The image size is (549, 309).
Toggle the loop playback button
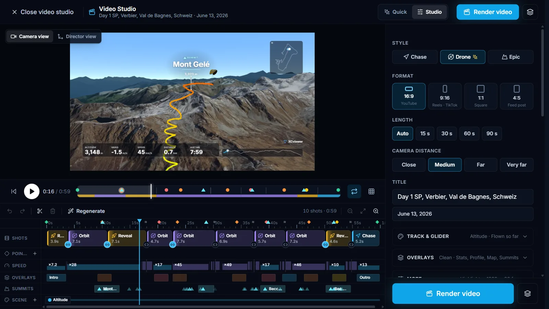pyautogui.click(x=354, y=192)
